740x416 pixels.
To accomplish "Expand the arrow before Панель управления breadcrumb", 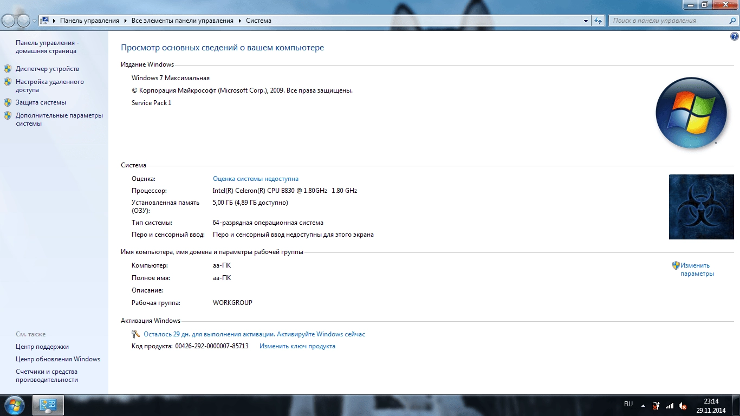I will click(55, 21).
